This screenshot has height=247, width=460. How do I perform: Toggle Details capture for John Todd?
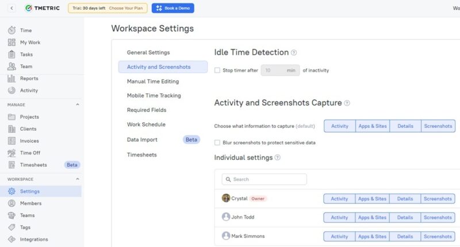coord(405,217)
